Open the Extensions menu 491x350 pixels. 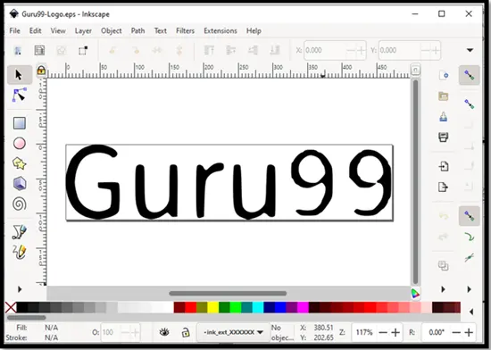tap(221, 30)
